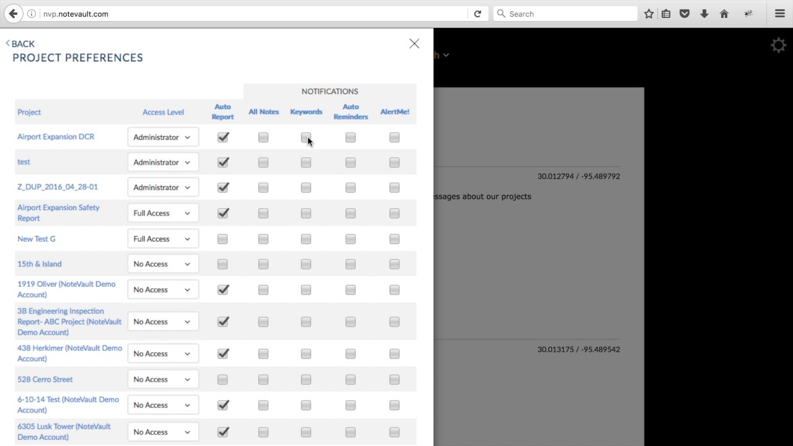Uncheck Auto Report for Airport Expansion DCR
The height and width of the screenshot is (446, 793).
tap(223, 138)
